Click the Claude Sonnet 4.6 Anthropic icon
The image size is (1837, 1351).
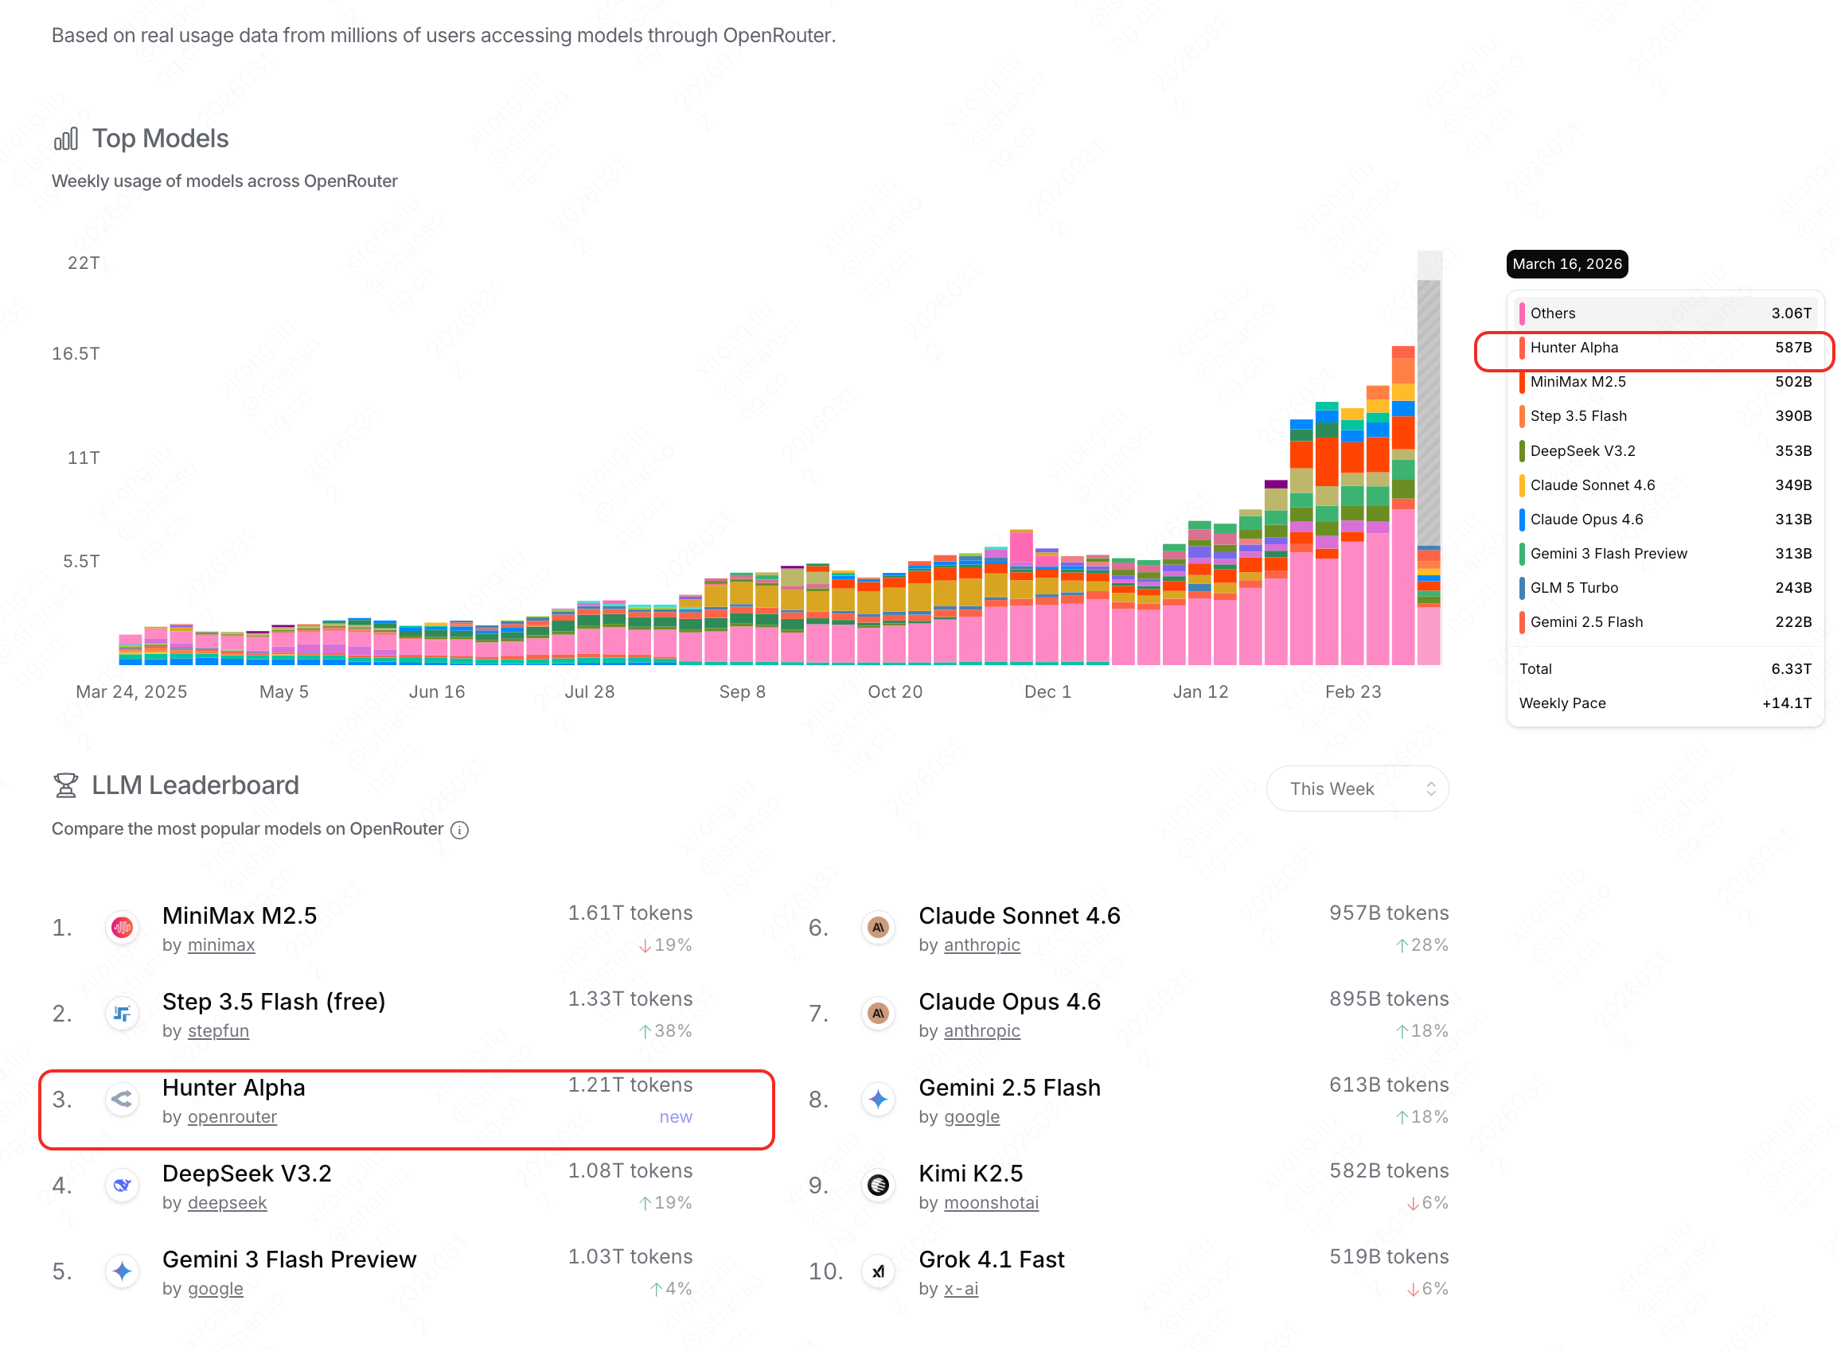coord(879,928)
